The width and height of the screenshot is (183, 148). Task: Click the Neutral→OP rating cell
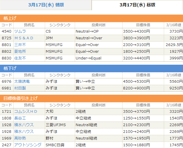click(x=99, y=31)
